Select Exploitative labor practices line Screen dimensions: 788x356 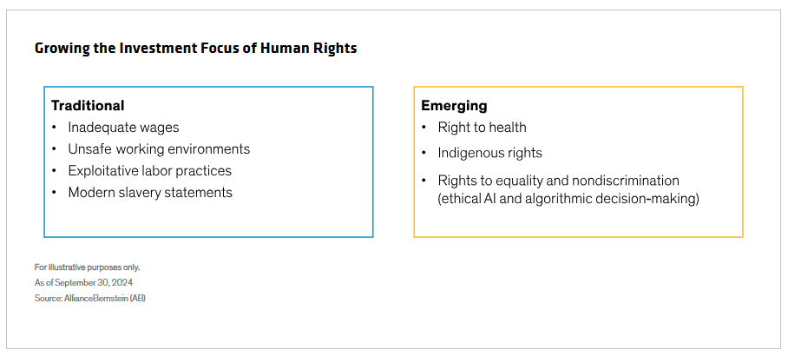point(150,171)
